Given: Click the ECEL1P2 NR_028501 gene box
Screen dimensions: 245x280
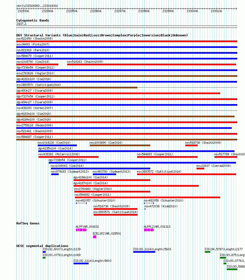Looking at the screenshot, I should (x=95, y=237).
